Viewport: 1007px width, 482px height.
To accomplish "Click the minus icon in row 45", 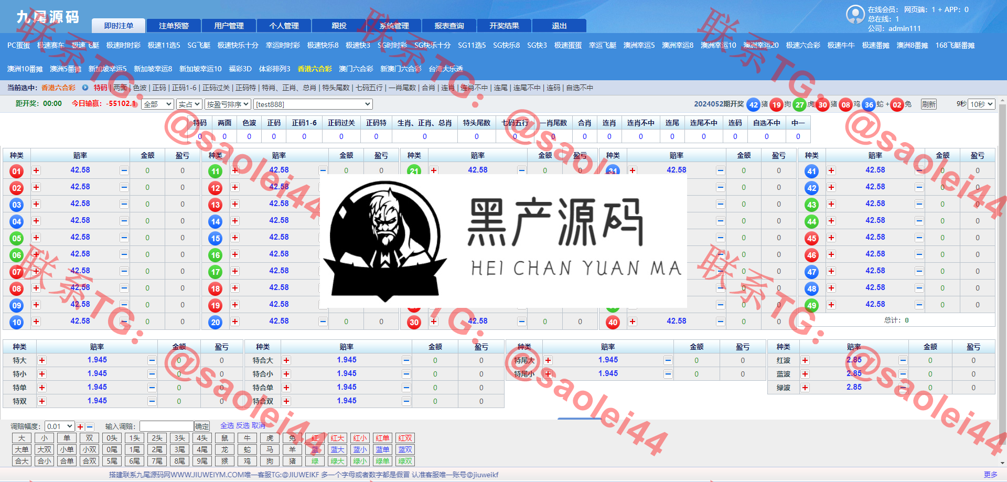I will pyautogui.click(x=919, y=238).
